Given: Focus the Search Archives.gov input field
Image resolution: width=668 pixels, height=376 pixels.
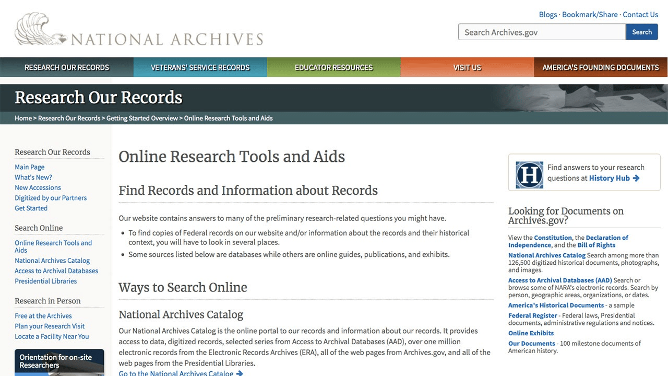Looking at the screenshot, I should click(542, 32).
